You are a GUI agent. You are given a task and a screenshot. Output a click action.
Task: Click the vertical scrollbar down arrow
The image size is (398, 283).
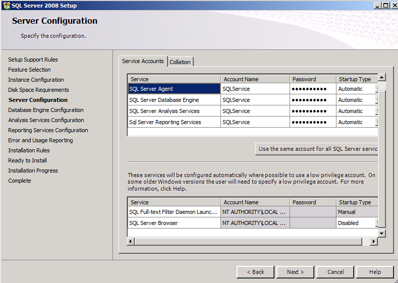pos(382,233)
